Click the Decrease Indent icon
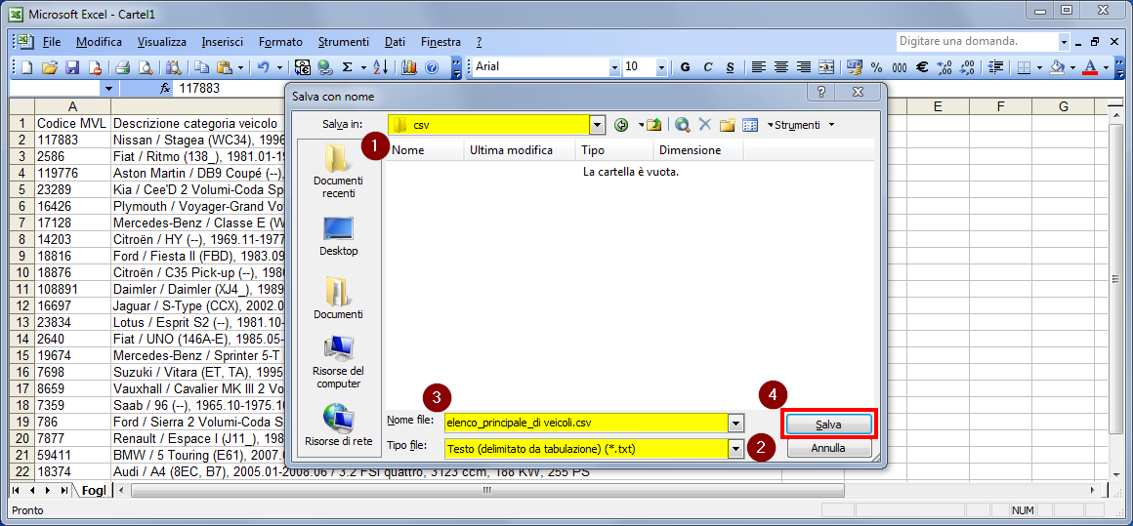Image resolution: width=1133 pixels, height=526 pixels. tap(996, 67)
